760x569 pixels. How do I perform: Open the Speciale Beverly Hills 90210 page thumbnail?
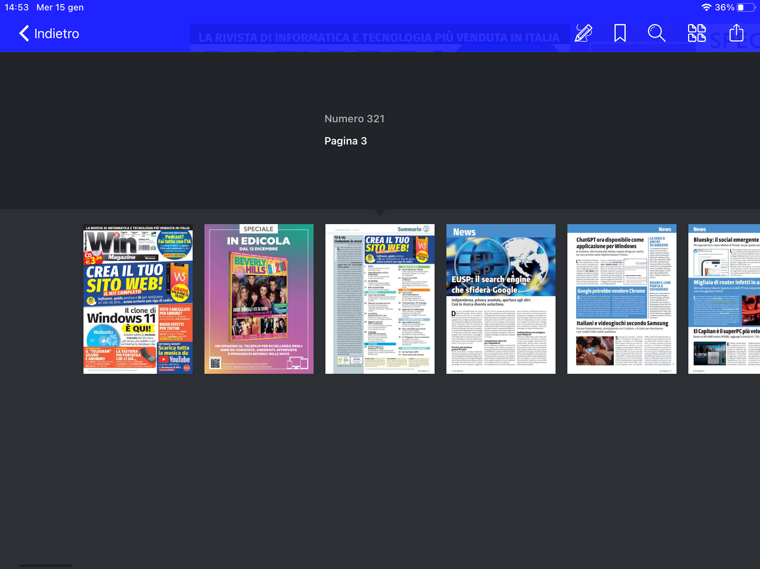pyautogui.click(x=259, y=299)
